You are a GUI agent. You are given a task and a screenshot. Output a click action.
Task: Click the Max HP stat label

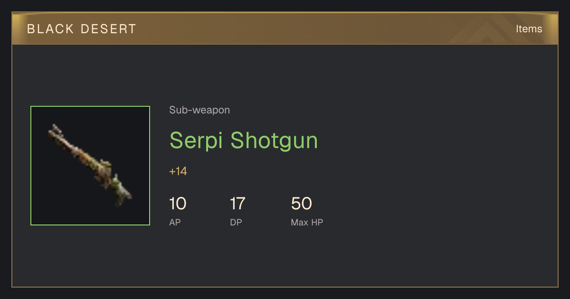point(307,222)
